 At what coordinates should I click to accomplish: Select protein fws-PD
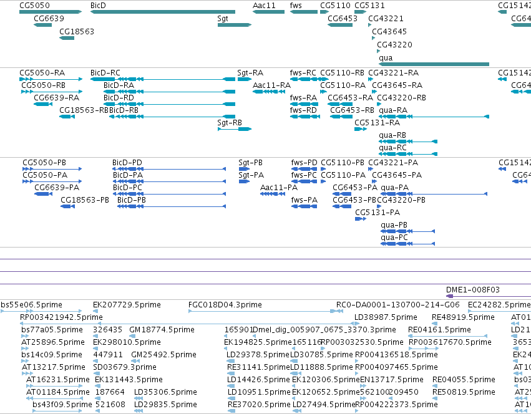coord(304,169)
